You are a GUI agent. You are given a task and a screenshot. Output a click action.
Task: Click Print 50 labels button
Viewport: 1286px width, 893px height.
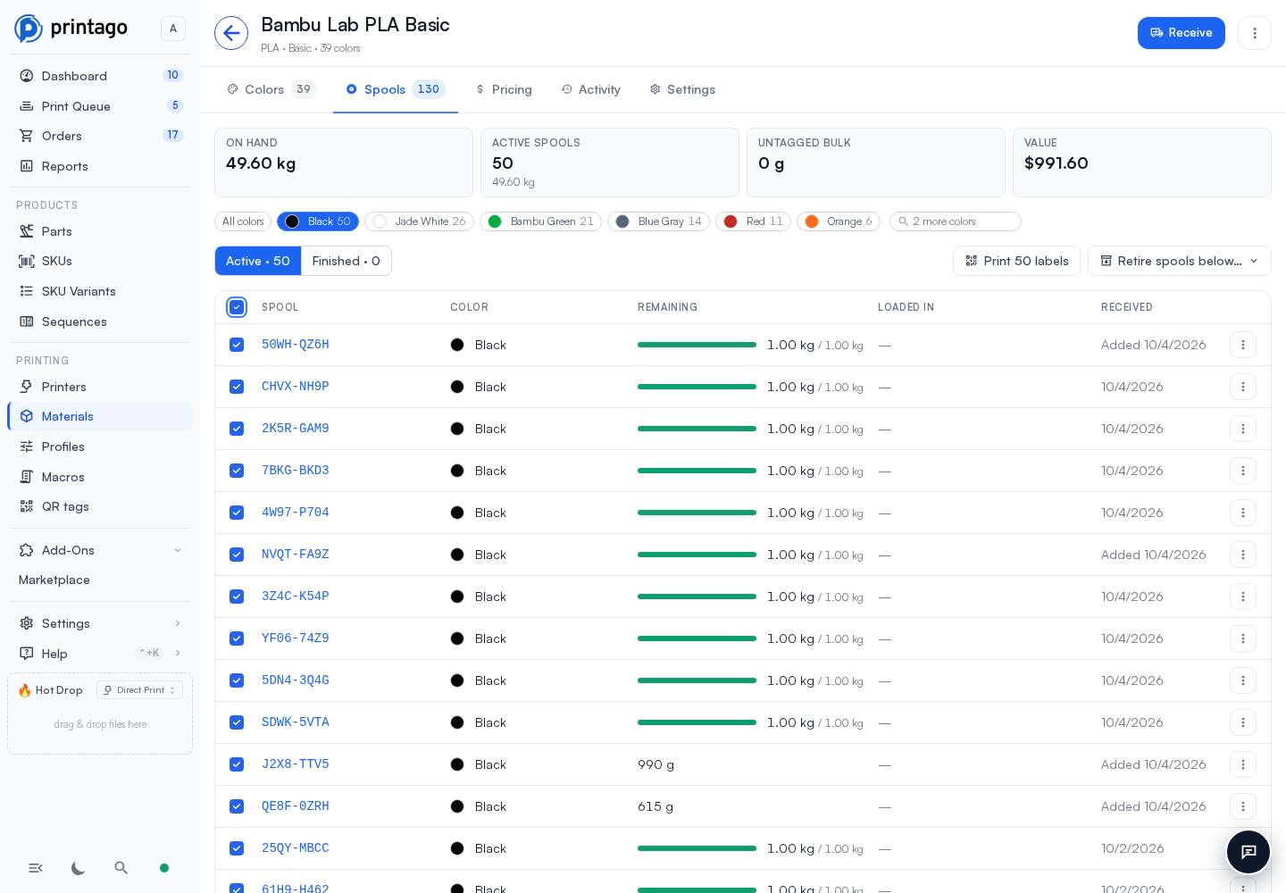coord(1016,261)
